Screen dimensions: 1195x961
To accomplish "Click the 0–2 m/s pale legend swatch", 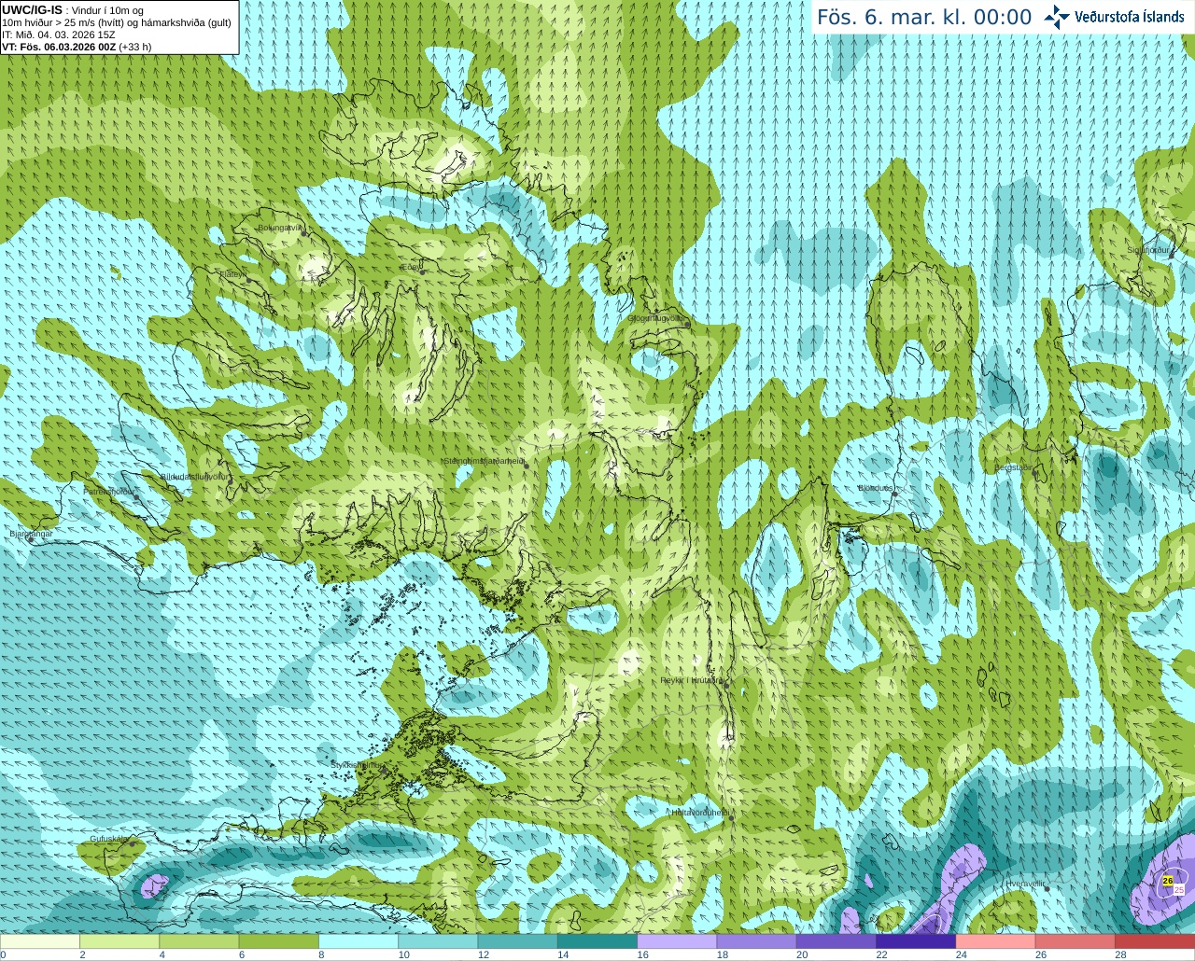I will tap(40, 941).
